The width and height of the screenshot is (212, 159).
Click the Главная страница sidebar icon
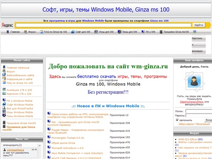[4, 67]
